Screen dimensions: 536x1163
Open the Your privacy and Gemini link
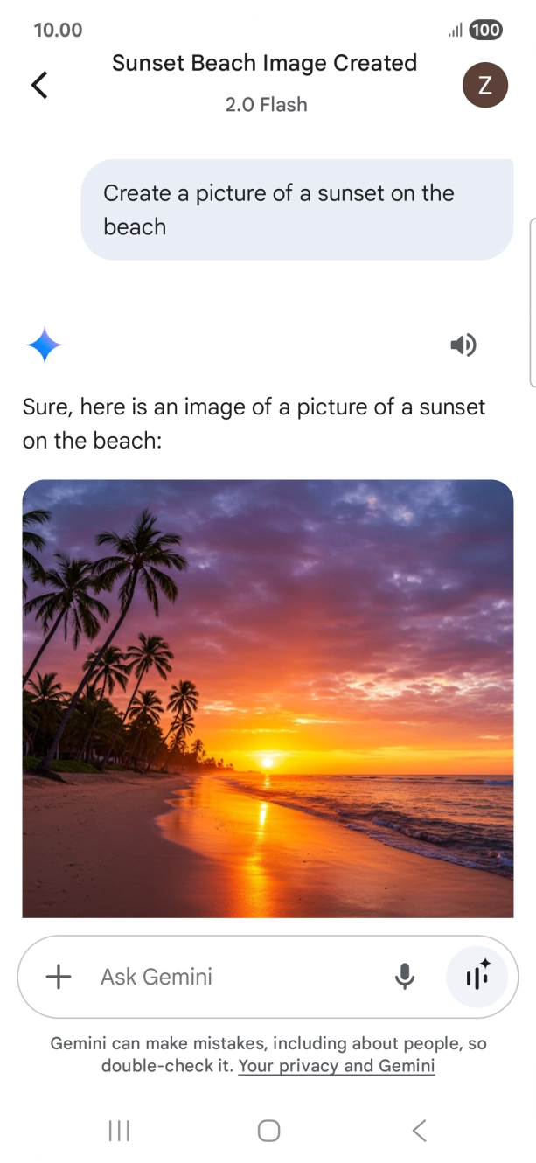(336, 1066)
